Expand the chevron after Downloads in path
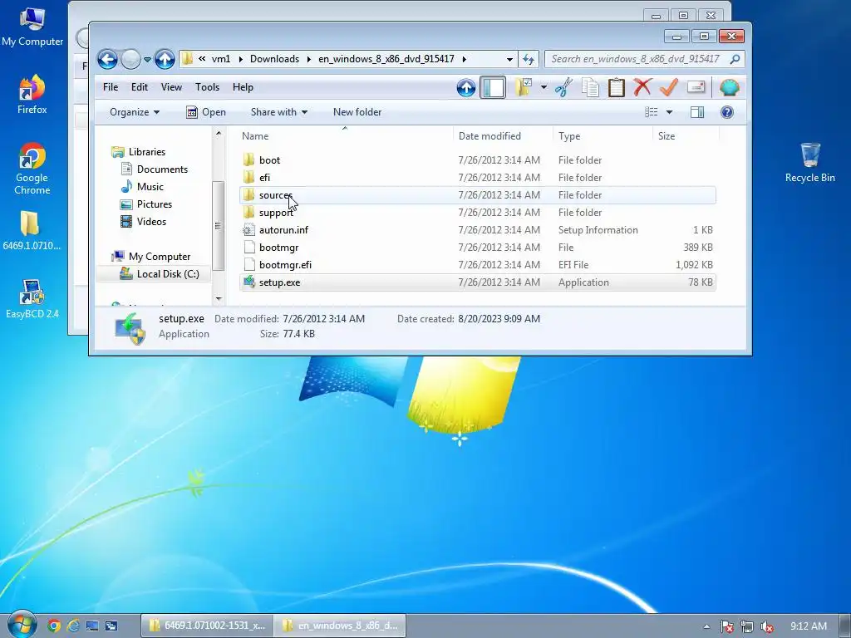Screen dimensions: 851x638 (309, 59)
